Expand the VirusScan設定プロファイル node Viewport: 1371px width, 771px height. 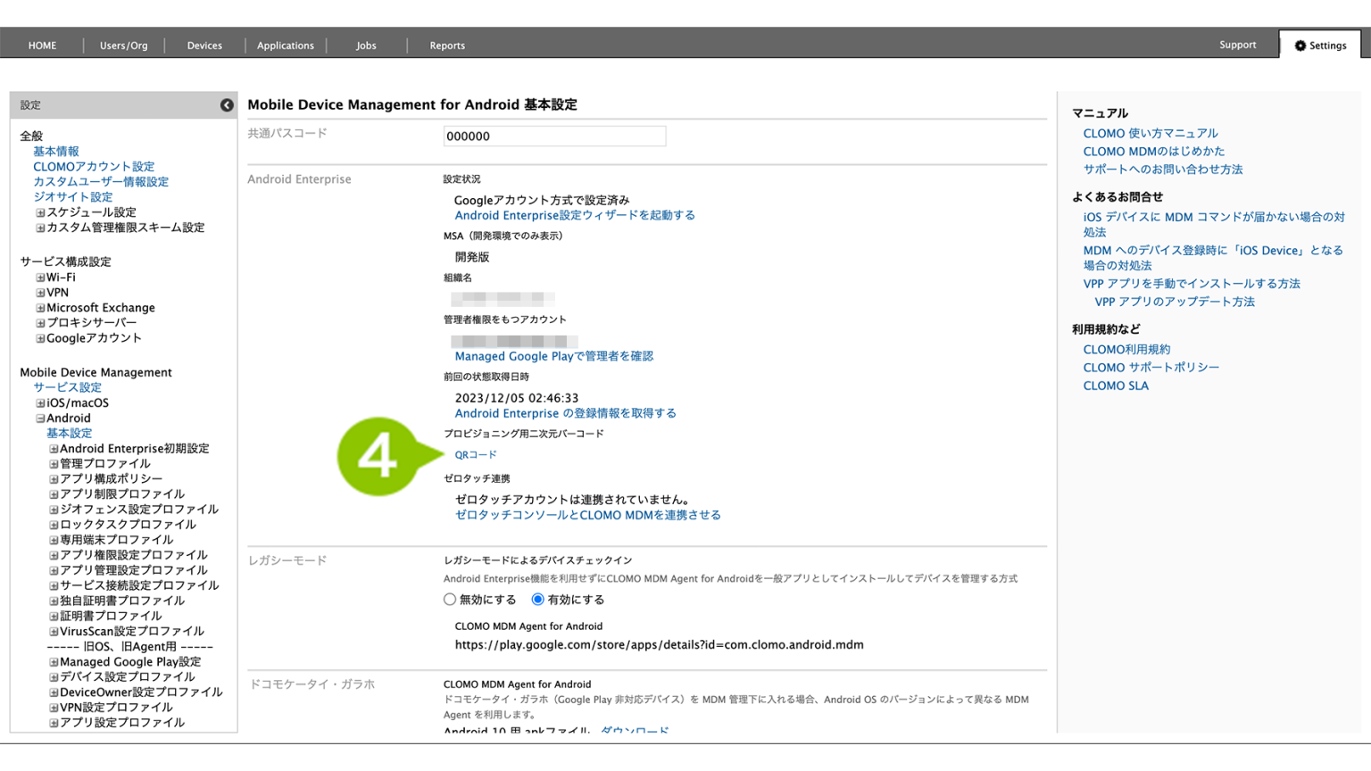pyautogui.click(x=54, y=632)
